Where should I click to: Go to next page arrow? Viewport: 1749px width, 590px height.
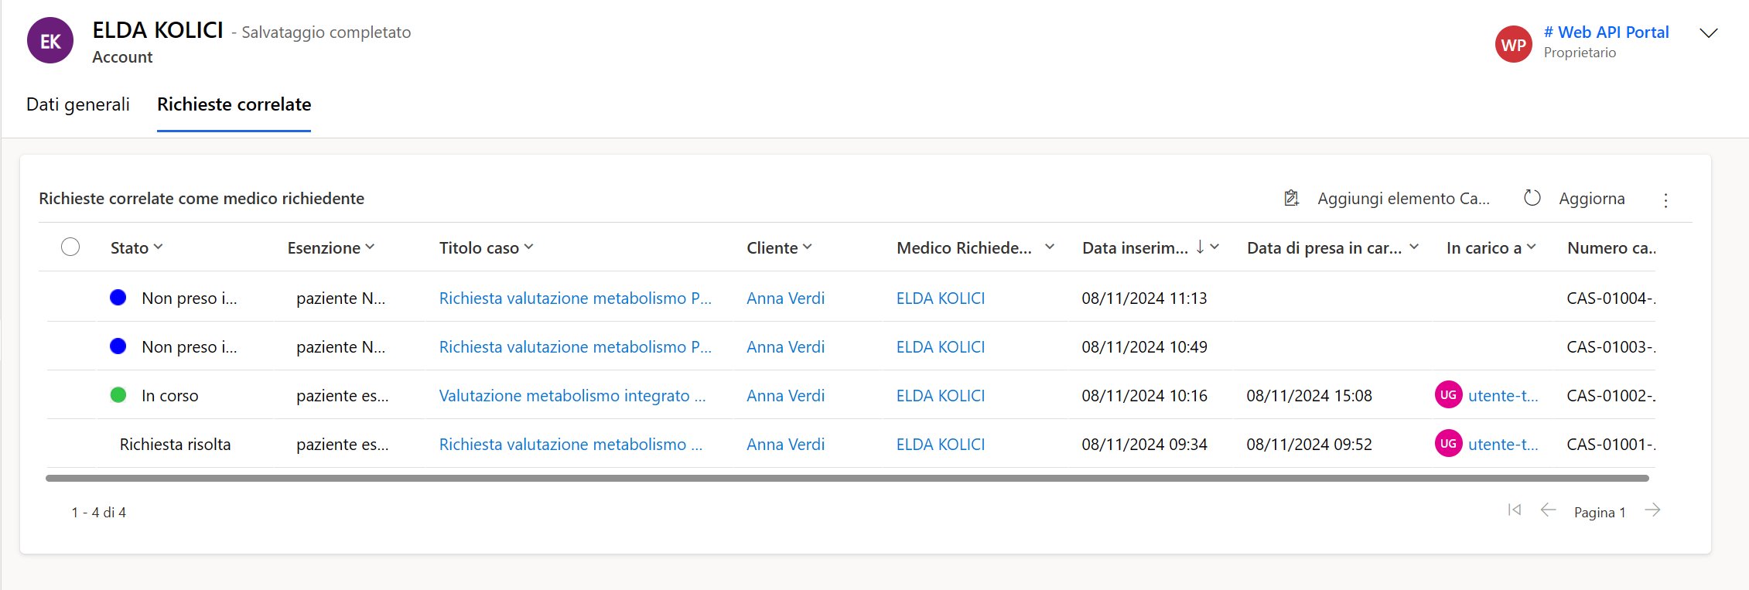[x=1652, y=510]
